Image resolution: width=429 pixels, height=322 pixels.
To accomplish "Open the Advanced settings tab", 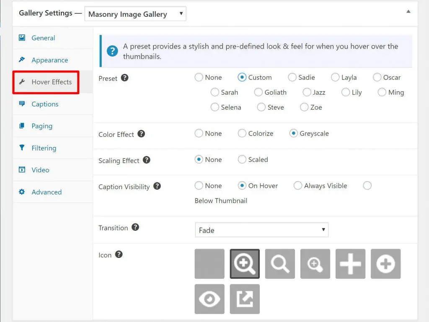I will [x=46, y=192].
